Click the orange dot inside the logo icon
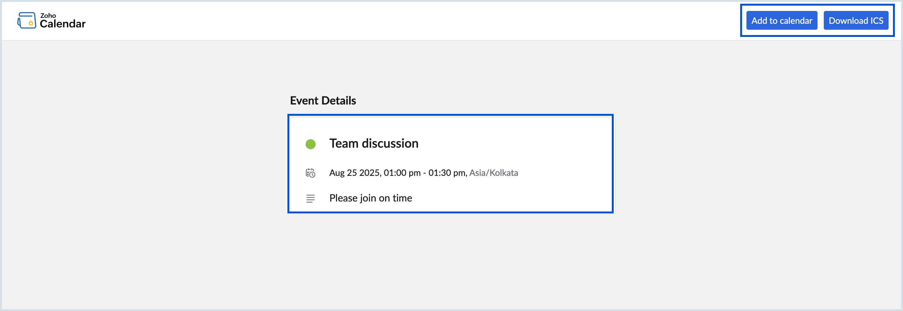Image resolution: width=903 pixels, height=311 pixels. (31, 23)
